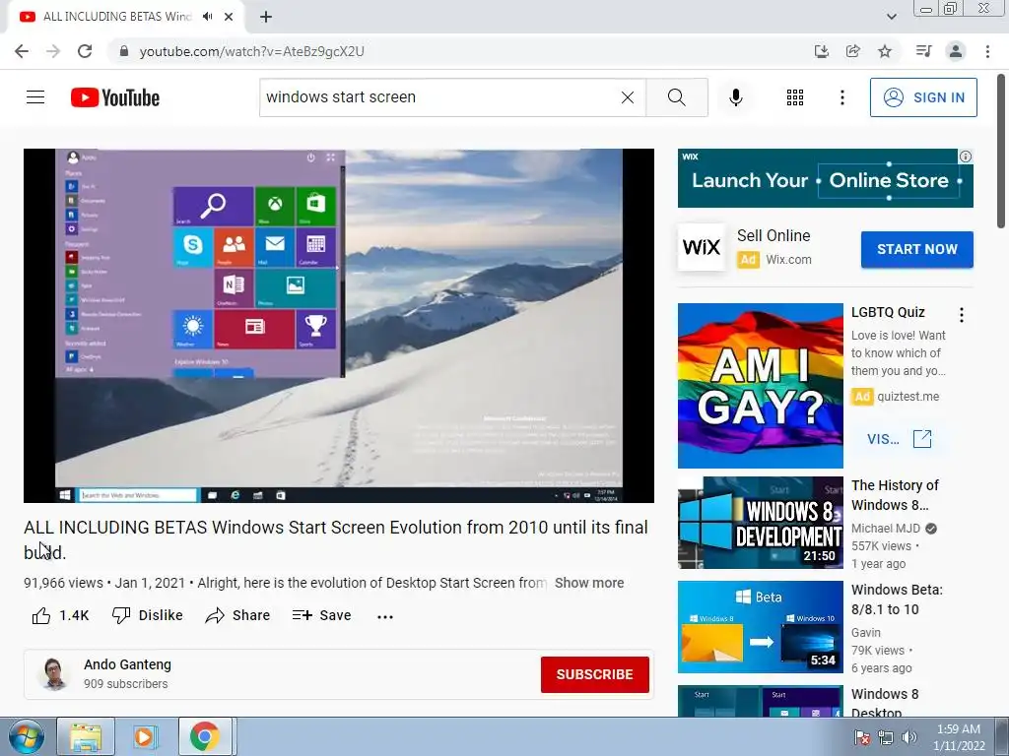The image size is (1009, 756).
Task: Bookmark this tab with the star
Action: click(x=885, y=51)
